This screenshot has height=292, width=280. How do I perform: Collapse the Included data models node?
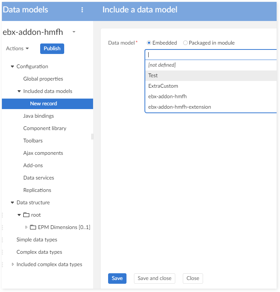click(19, 91)
